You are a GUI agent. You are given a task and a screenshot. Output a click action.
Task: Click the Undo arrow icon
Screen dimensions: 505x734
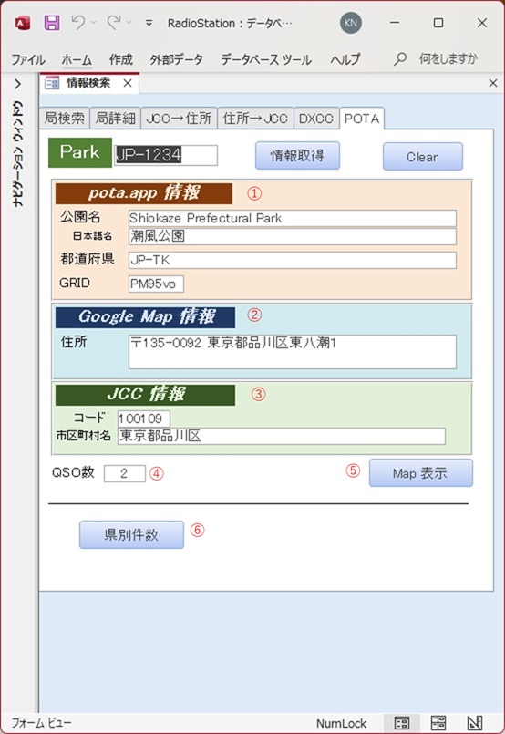(x=78, y=22)
